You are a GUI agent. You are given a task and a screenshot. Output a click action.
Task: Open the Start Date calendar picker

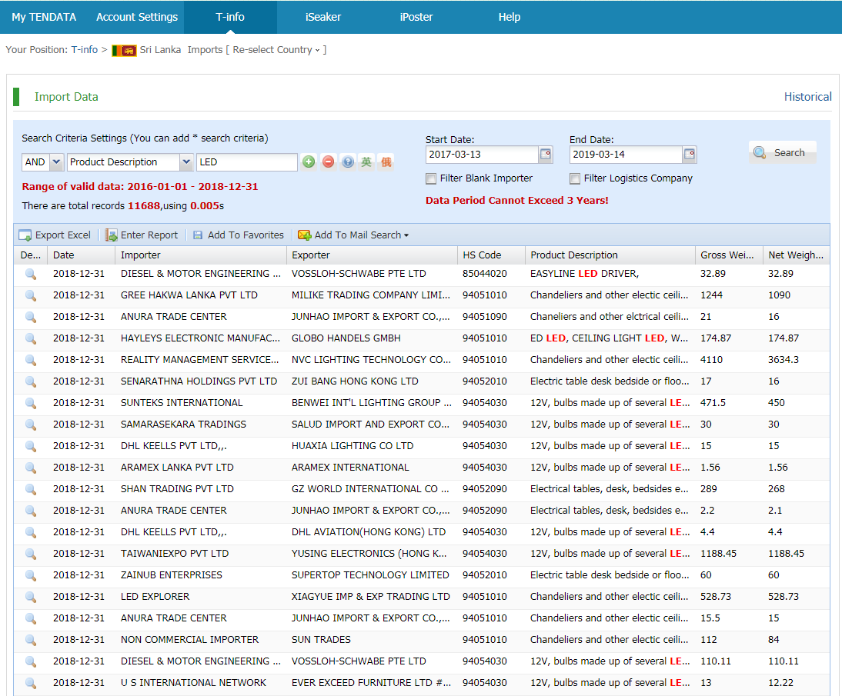click(546, 154)
